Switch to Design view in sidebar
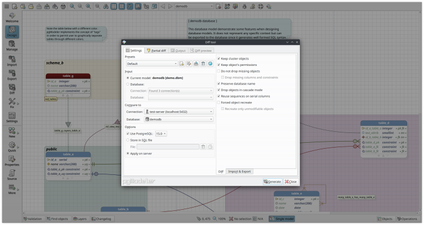Viewport: 424px width, 225px height. (x=12, y=32)
